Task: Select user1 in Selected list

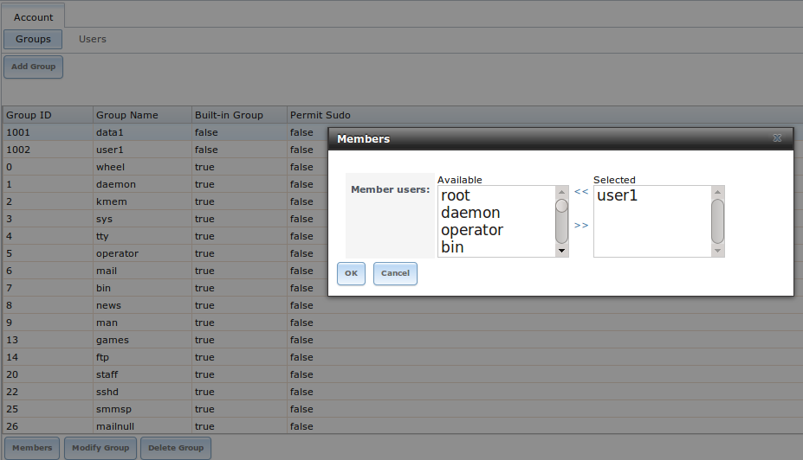Action: (x=618, y=195)
